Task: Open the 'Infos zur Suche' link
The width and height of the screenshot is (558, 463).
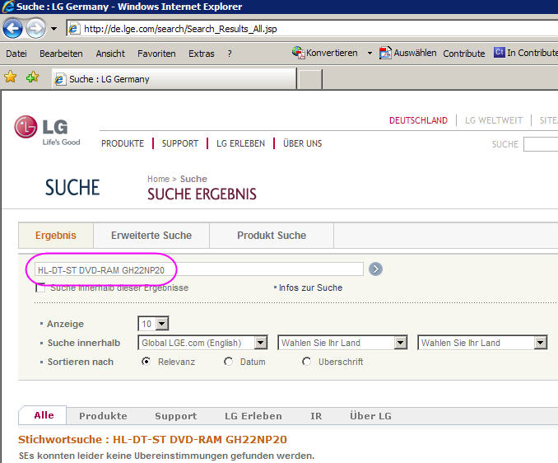Action: (310, 288)
